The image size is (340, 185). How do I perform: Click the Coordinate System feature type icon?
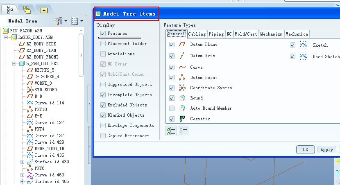click(x=182, y=88)
